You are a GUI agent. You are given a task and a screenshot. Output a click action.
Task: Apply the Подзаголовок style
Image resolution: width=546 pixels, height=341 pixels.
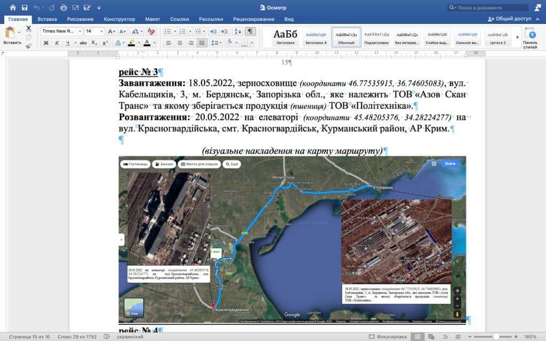click(x=376, y=37)
